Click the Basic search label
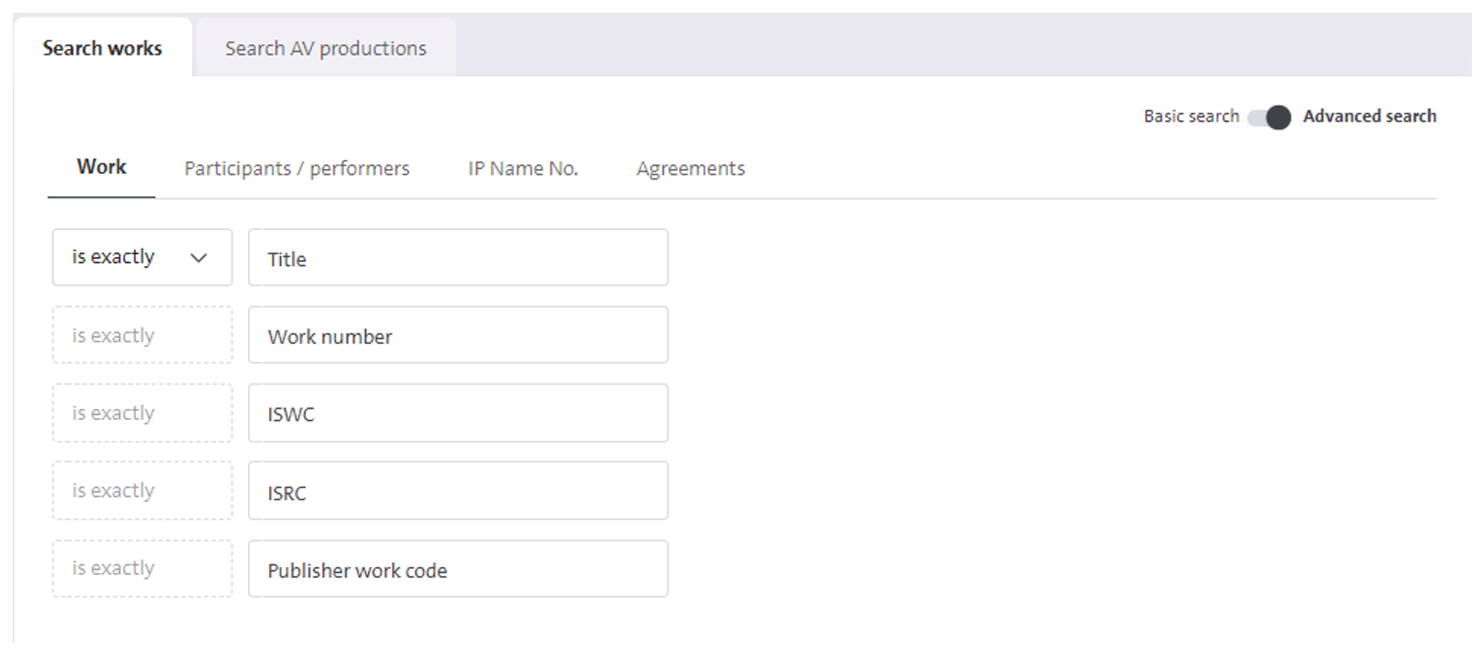 (x=1191, y=117)
